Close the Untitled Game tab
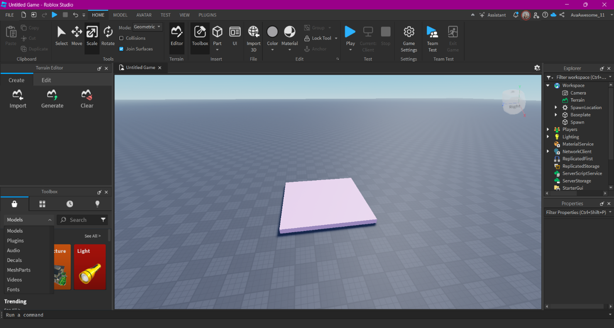This screenshot has height=328, width=614. click(x=160, y=68)
